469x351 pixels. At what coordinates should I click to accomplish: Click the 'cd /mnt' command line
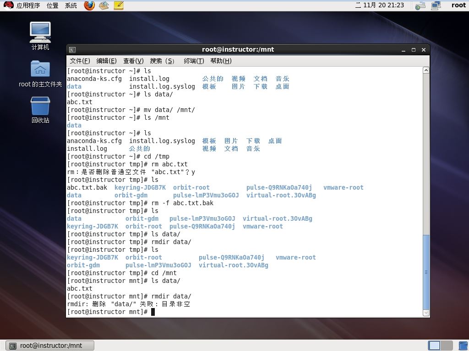click(122, 273)
